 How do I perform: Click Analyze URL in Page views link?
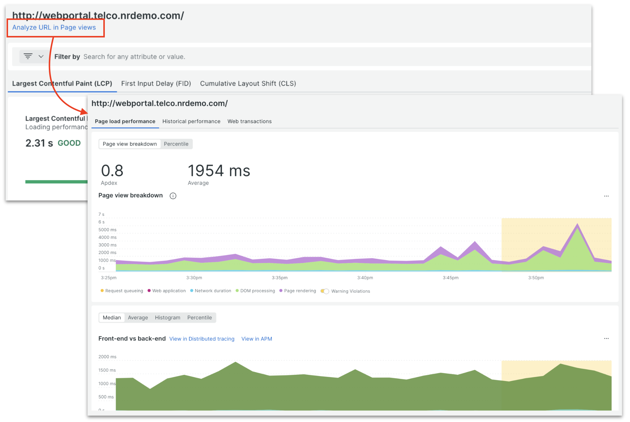coord(54,27)
